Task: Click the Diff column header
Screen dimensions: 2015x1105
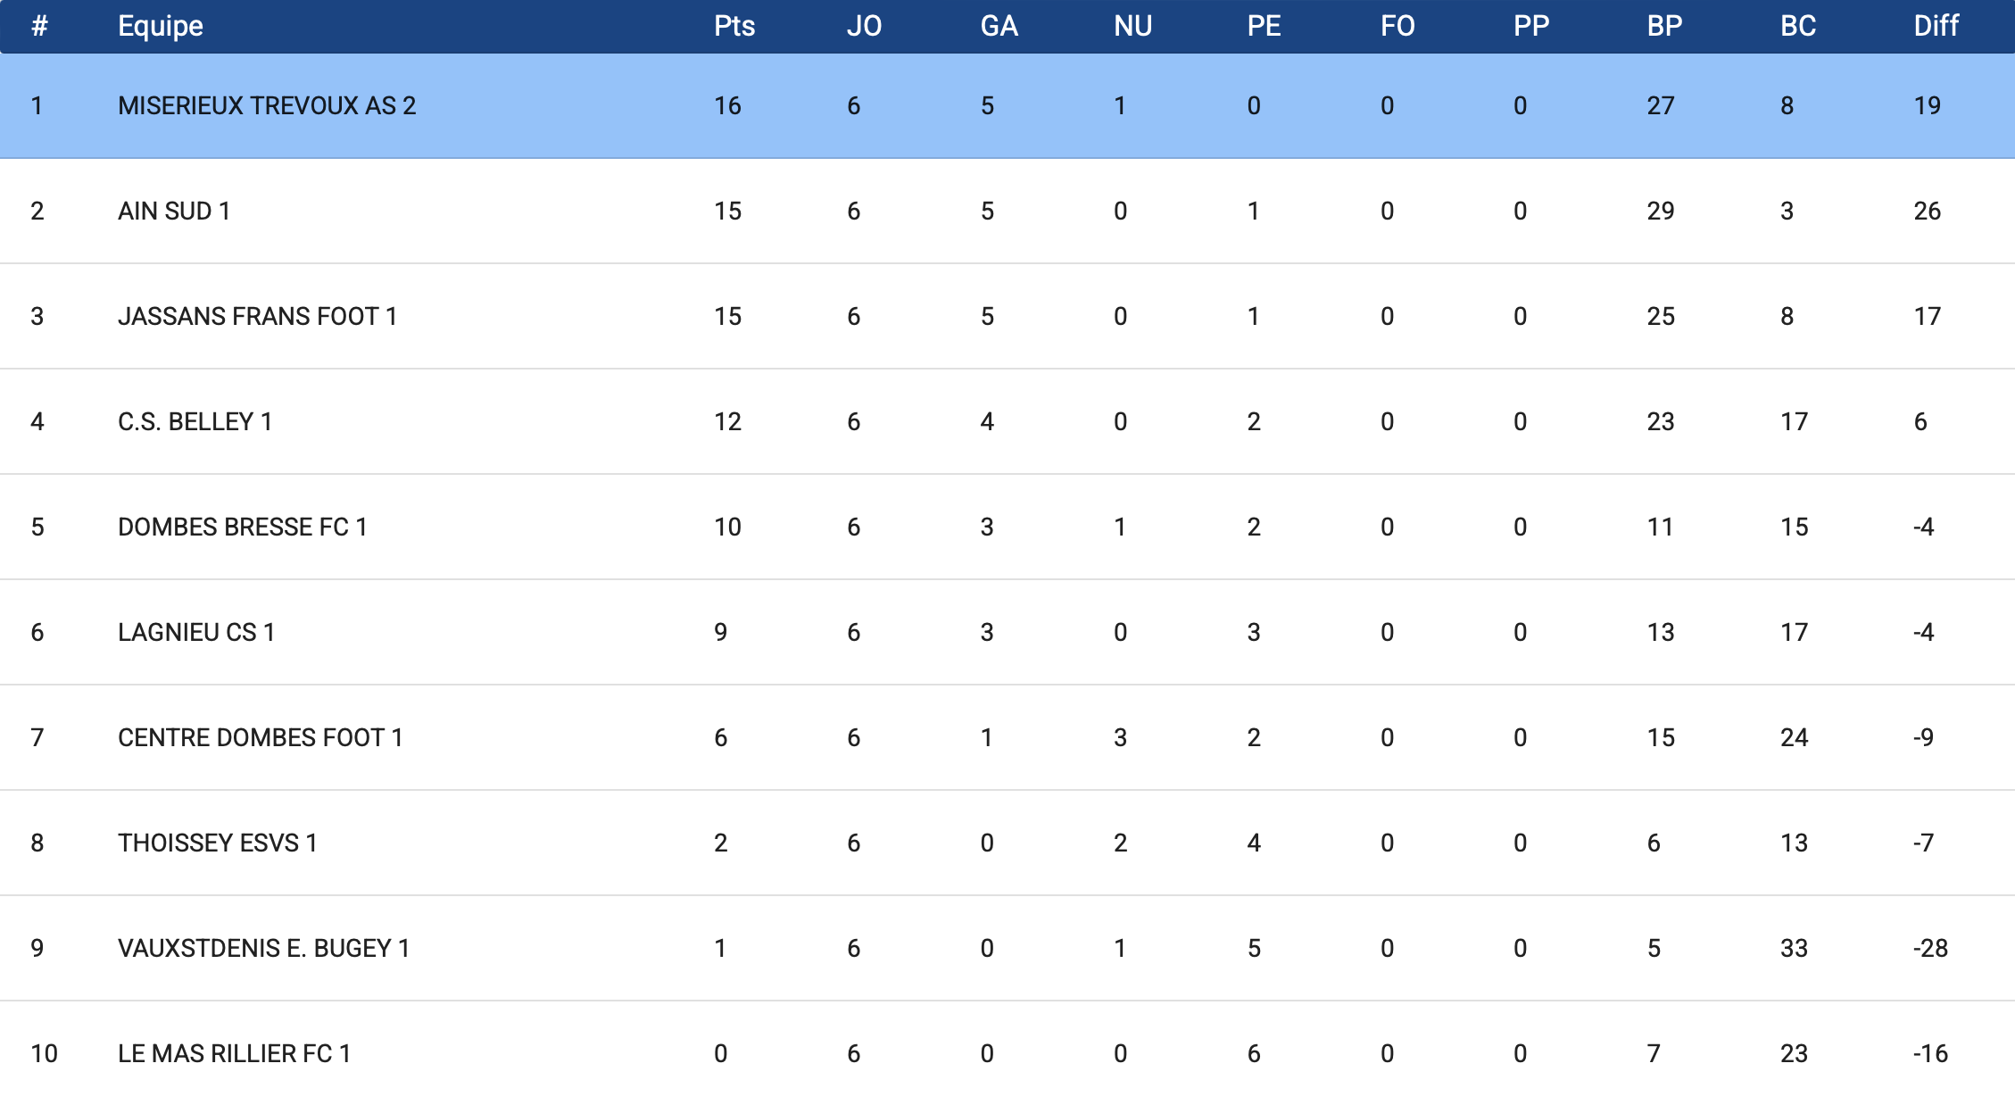Action: click(1936, 26)
